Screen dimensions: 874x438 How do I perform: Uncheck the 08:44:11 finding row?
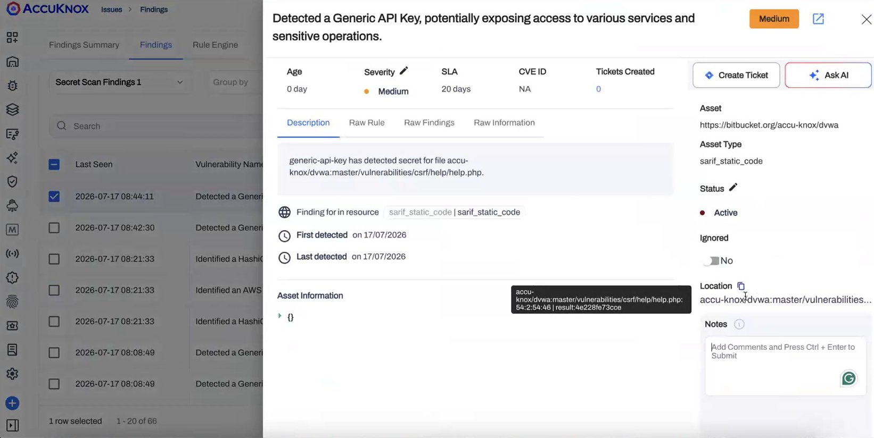(54, 196)
